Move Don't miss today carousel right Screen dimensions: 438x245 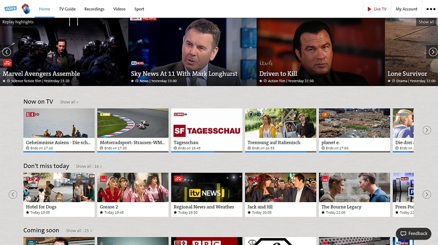[x=427, y=195]
